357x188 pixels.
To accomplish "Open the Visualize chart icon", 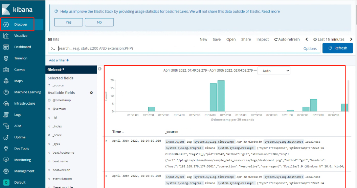I will (x=6, y=36).
